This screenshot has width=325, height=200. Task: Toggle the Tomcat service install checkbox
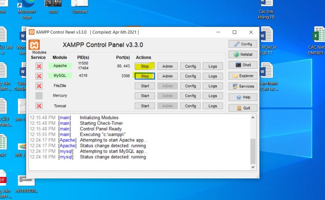pos(39,106)
